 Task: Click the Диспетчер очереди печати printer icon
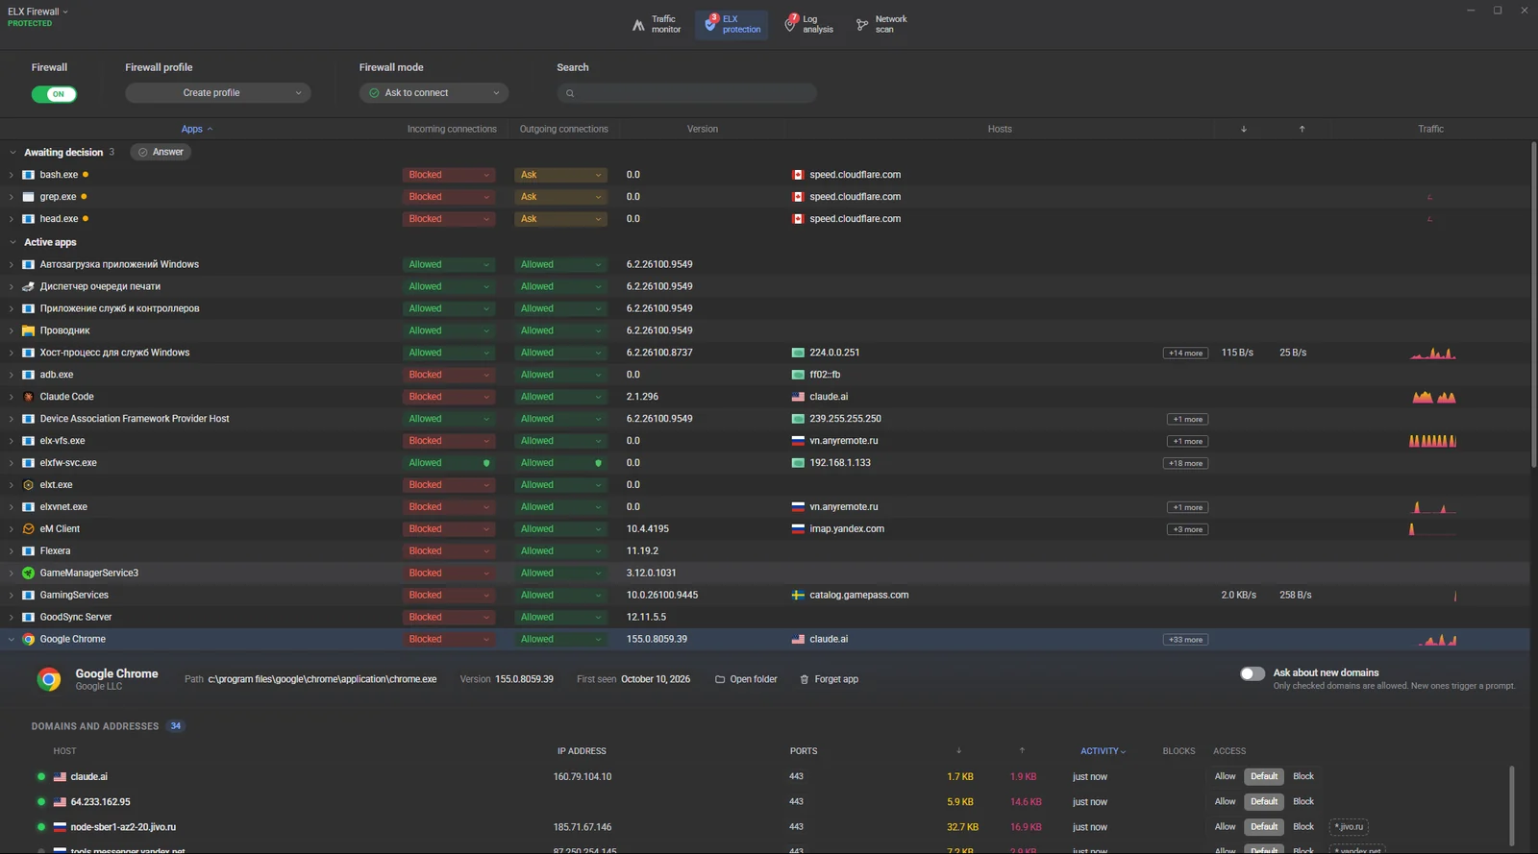(x=28, y=286)
